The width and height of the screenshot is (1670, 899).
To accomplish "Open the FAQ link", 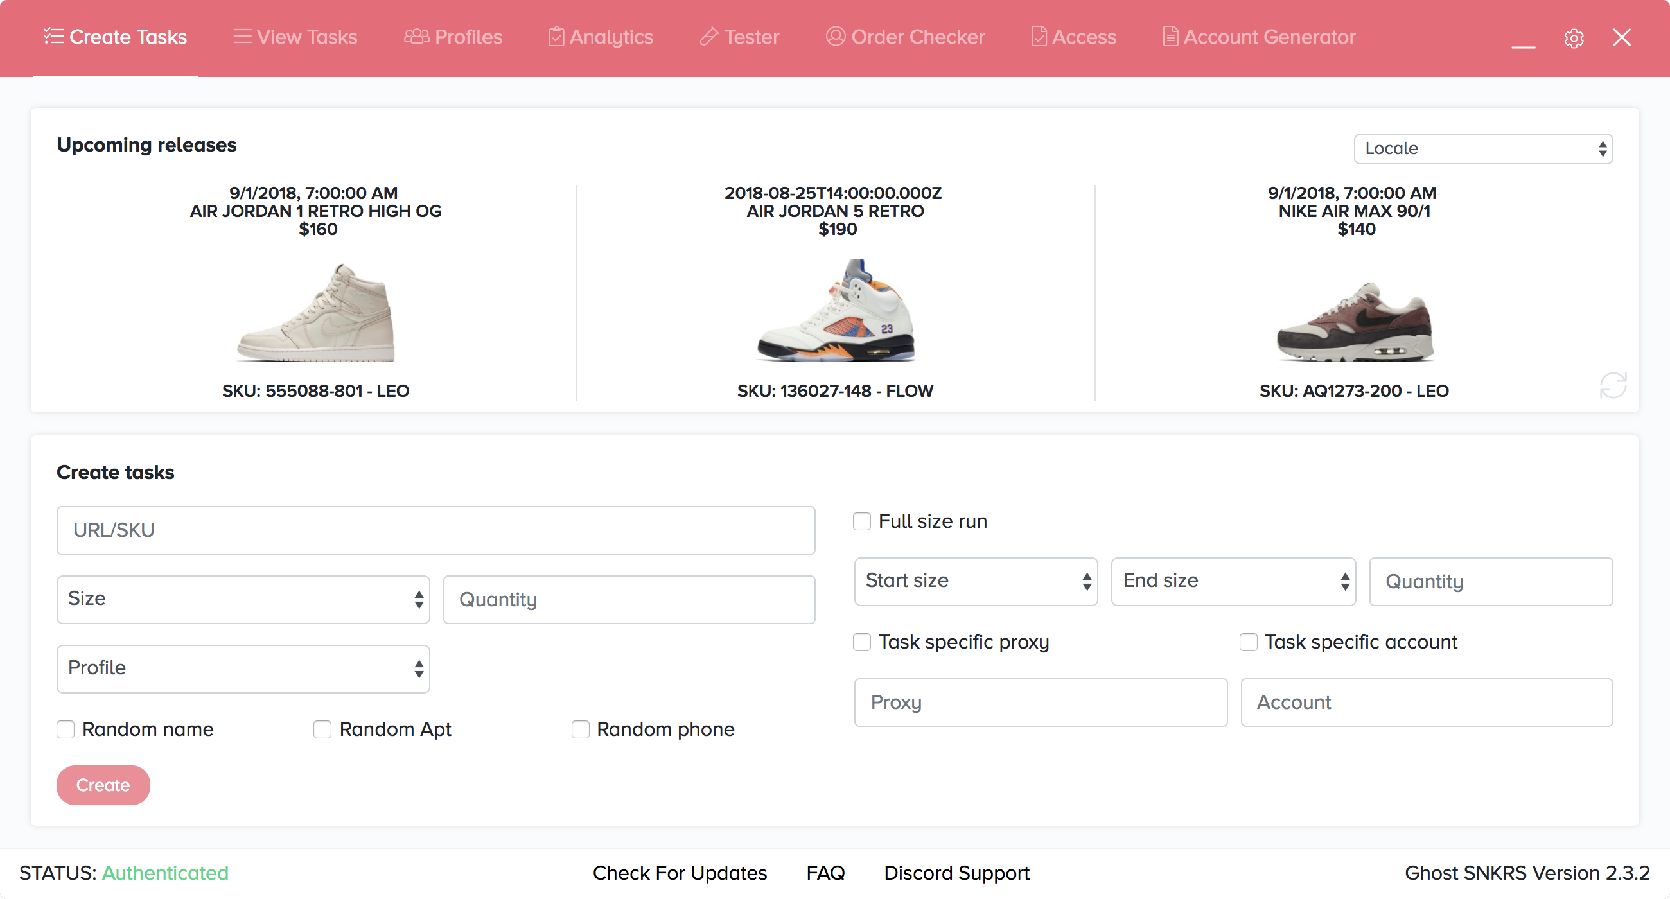I will click(825, 873).
